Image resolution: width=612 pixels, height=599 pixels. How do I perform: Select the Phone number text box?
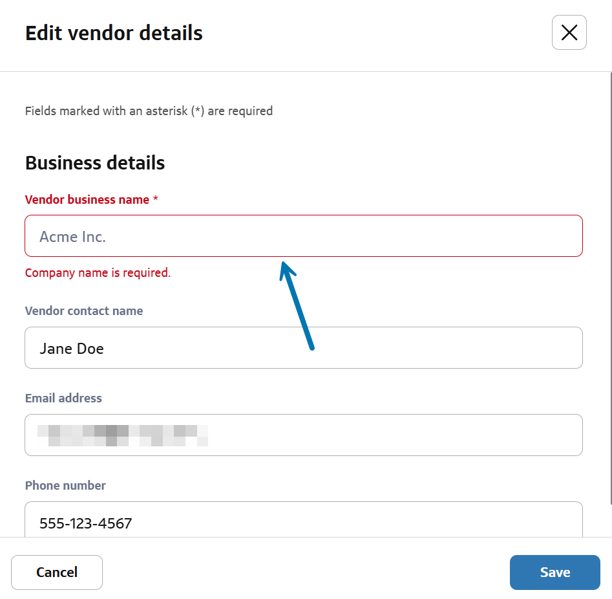tap(304, 521)
